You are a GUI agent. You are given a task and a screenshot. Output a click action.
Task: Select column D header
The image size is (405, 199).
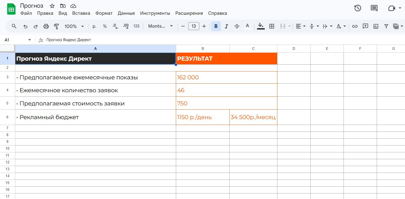pos(294,48)
